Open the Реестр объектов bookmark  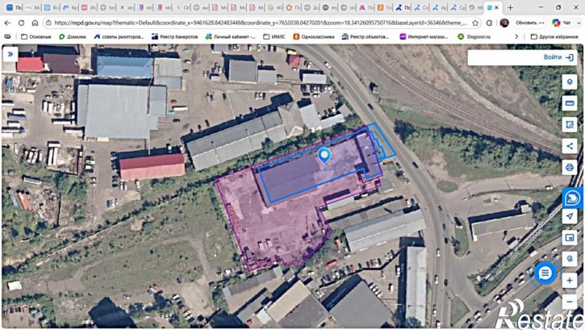[366, 36]
